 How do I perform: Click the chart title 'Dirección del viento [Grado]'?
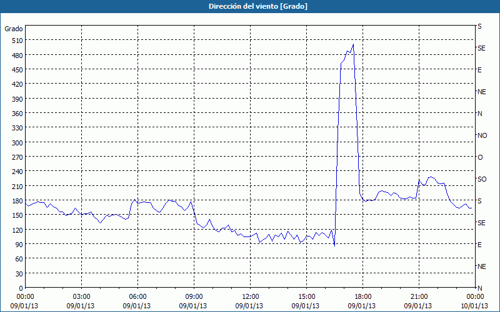pyautogui.click(x=258, y=6)
